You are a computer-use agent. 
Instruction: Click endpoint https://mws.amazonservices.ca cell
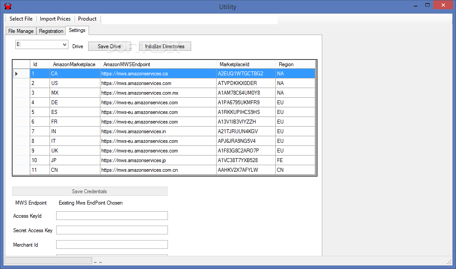tap(158, 74)
